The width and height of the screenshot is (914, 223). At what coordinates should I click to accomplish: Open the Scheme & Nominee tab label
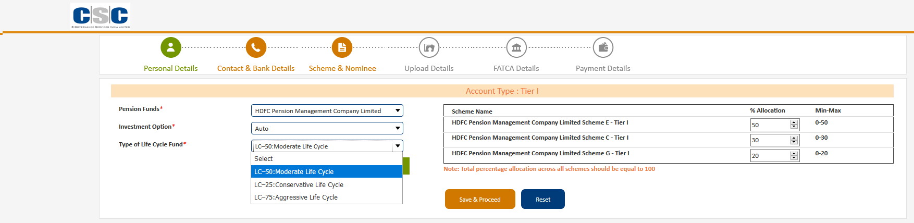click(342, 68)
